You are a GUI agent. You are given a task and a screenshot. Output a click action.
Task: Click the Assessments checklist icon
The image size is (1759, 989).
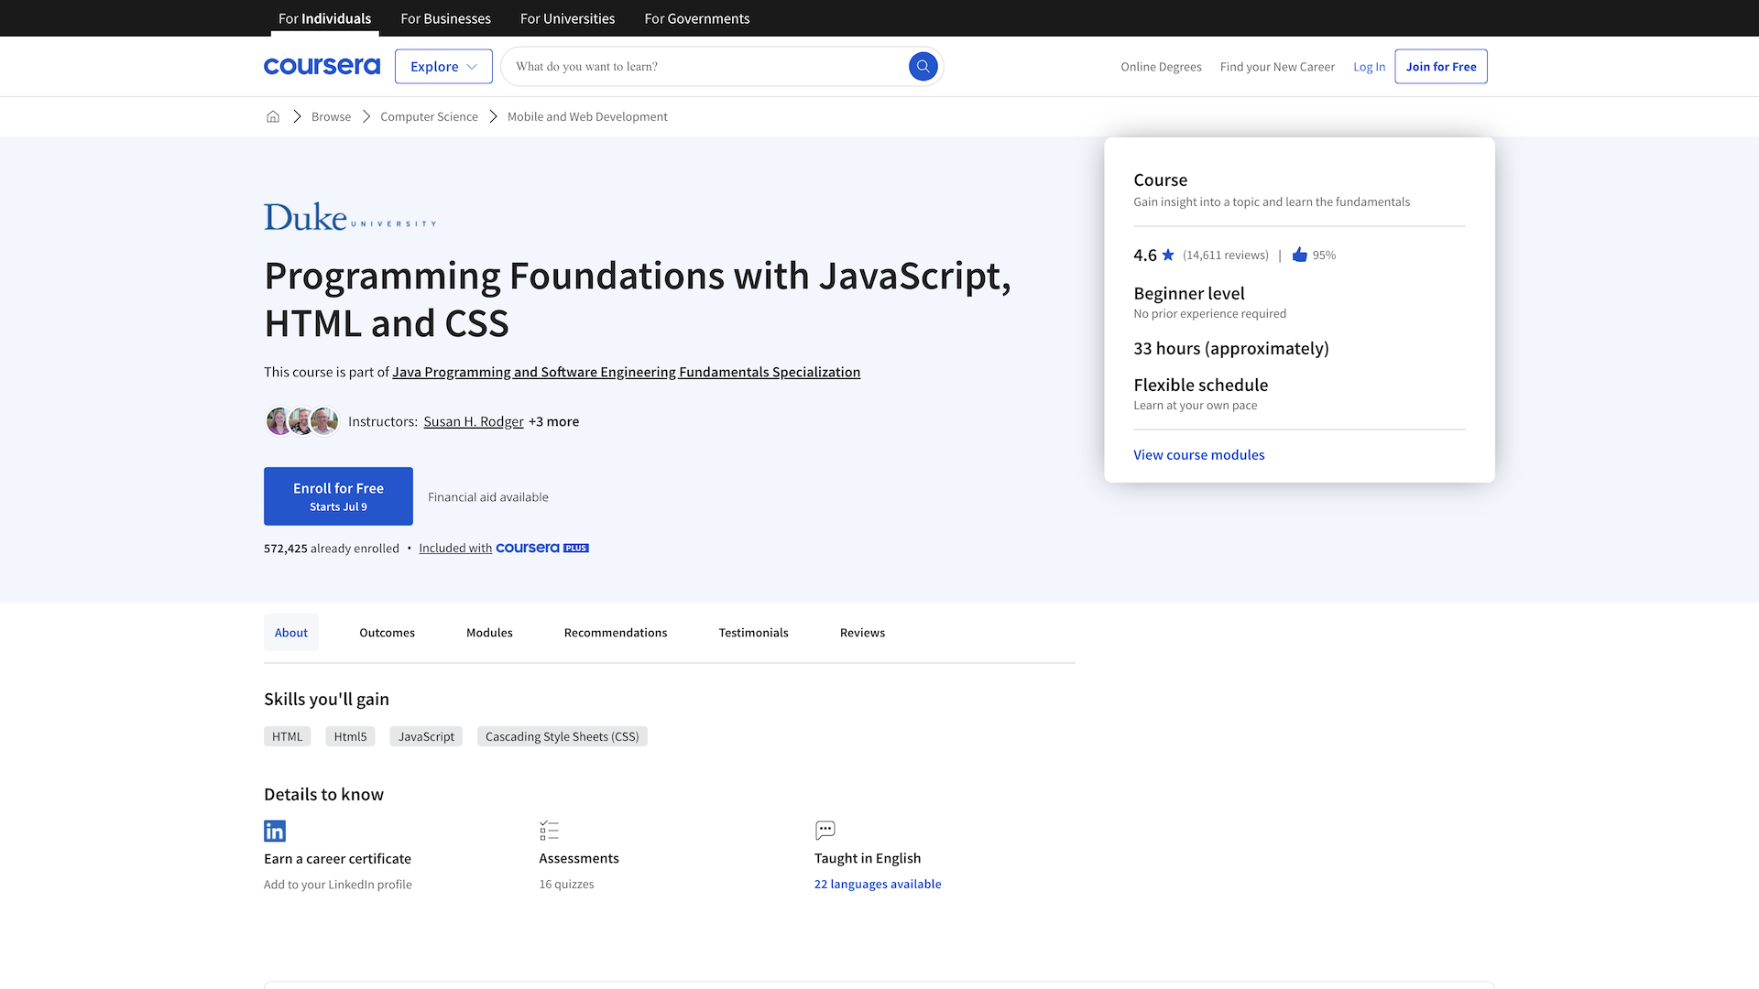(549, 831)
